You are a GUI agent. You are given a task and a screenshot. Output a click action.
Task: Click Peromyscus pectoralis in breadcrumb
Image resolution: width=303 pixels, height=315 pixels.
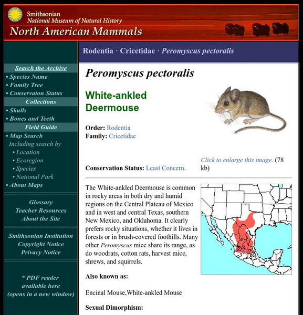[198, 51]
